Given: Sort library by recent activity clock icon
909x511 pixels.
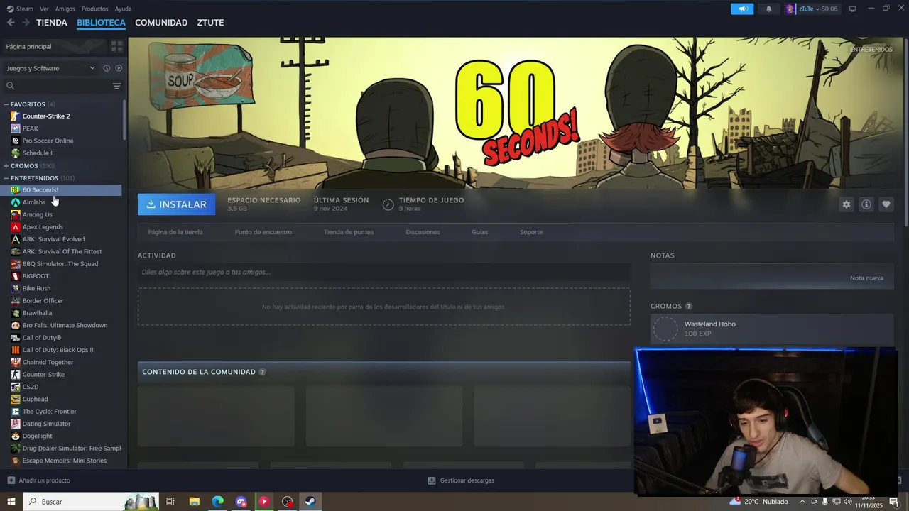Looking at the screenshot, I should pyautogui.click(x=107, y=68).
